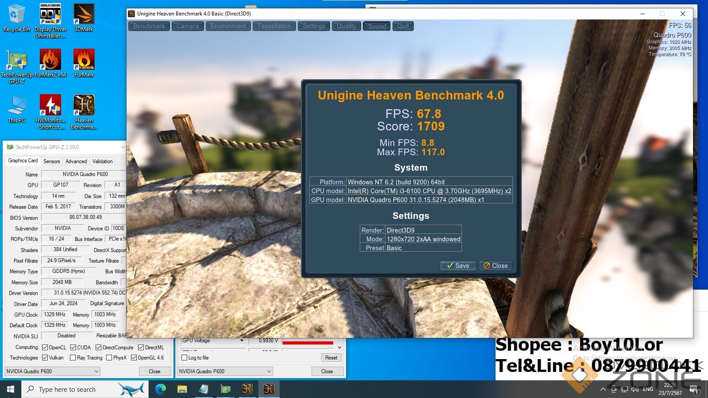Toggle the OpenGL 4.6 checkbox
Viewport: 708px width, 398px height.
tap(134, 358)
